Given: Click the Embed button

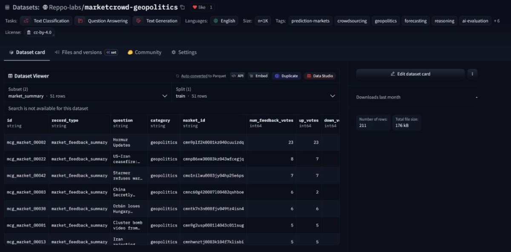Looking at the screenshot, I should coord(258,76).
